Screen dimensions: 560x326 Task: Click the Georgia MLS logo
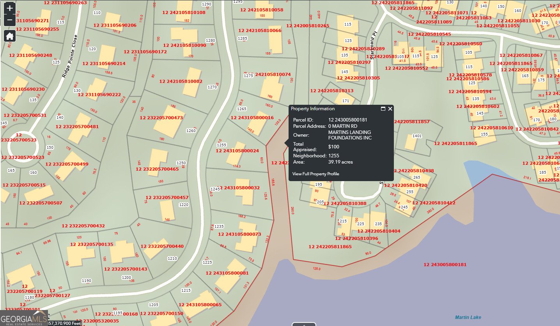[x=23, y=318]
